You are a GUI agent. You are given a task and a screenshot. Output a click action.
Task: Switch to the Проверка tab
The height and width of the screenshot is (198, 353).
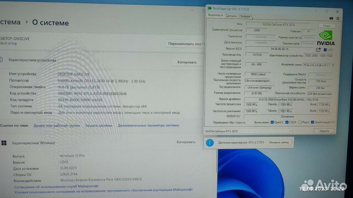coord(245,16)
